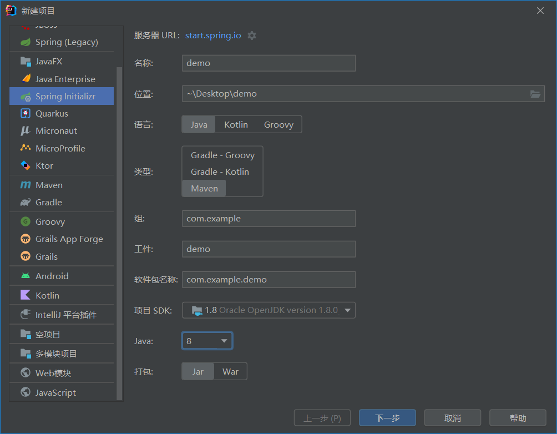Switch language to Kotlin
Image resolution: width=557 pixels, height=434 pixels.
click(x=236, y=124)
